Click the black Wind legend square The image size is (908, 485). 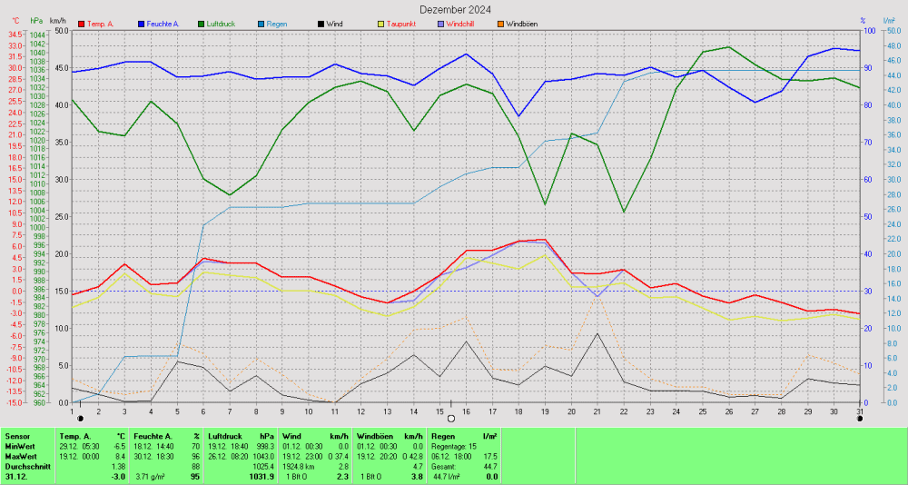[321, 23]
